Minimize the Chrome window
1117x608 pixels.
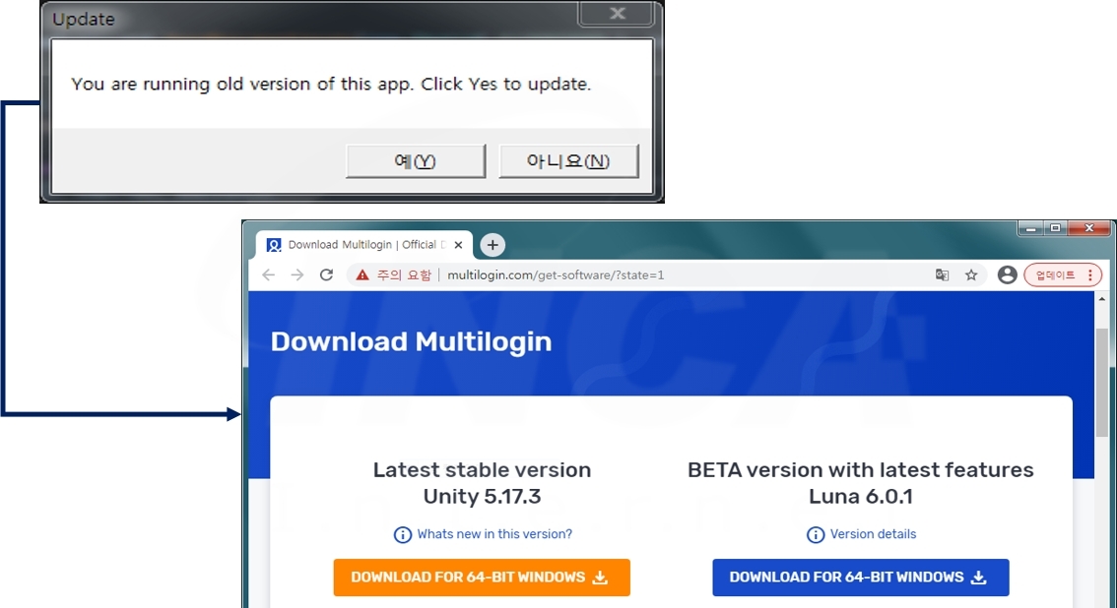coord(1030,228)
